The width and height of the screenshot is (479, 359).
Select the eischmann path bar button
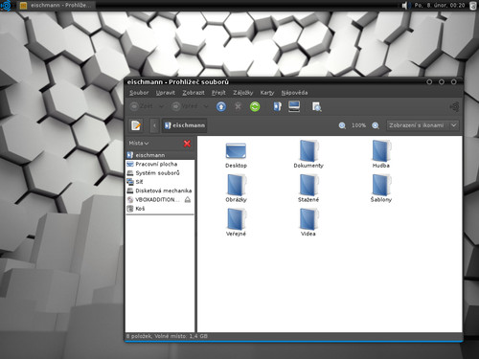click(185, 125)
